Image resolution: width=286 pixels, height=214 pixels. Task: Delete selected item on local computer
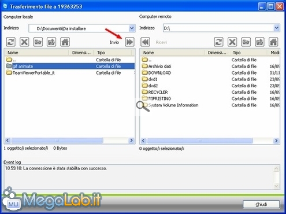click(x=24, y=42)
